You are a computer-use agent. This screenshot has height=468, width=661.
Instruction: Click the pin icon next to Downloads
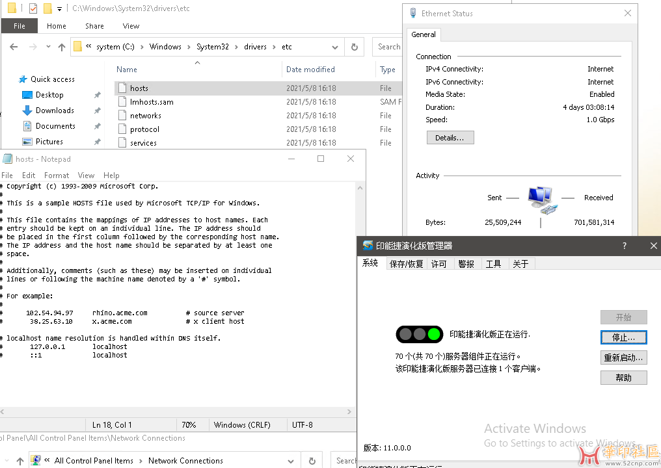click(x=98, y=110)
